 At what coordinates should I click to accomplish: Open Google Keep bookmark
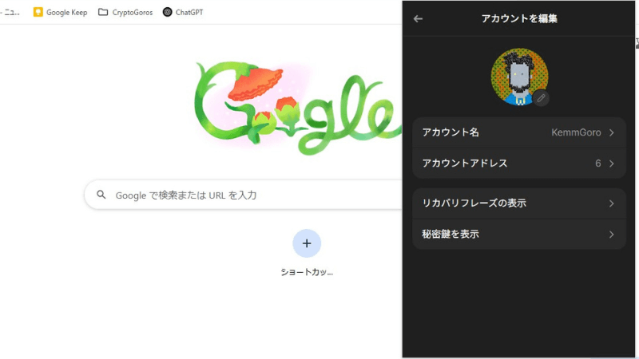point(61,12)
